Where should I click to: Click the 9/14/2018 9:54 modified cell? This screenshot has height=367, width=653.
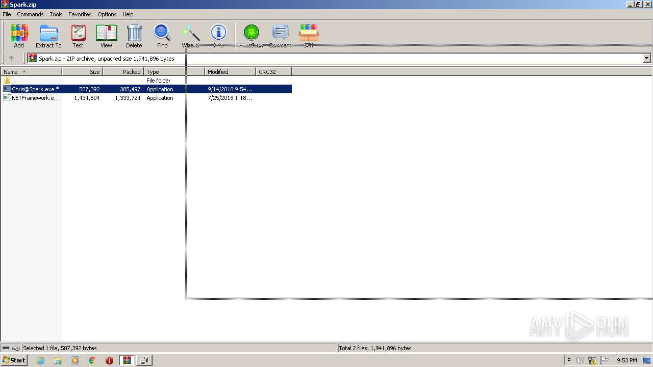coord(230,89)
